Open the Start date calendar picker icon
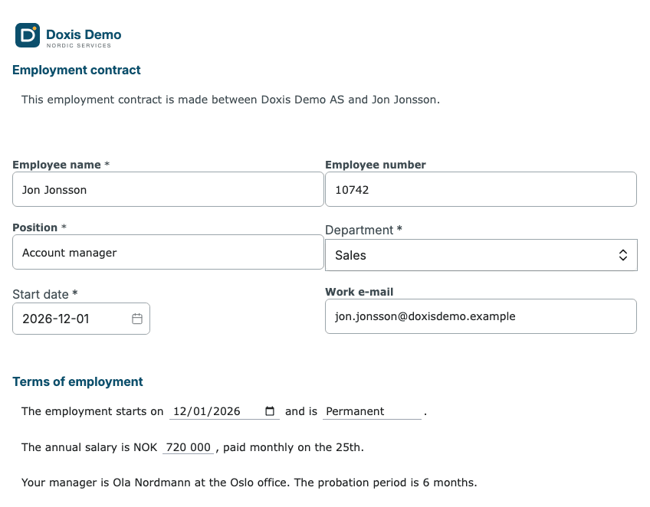 (137, 319)
